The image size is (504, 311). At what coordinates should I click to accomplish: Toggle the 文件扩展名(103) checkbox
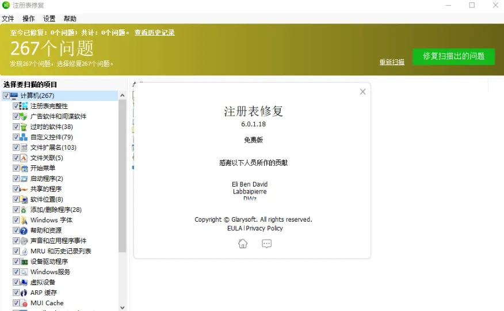(16, 147)
